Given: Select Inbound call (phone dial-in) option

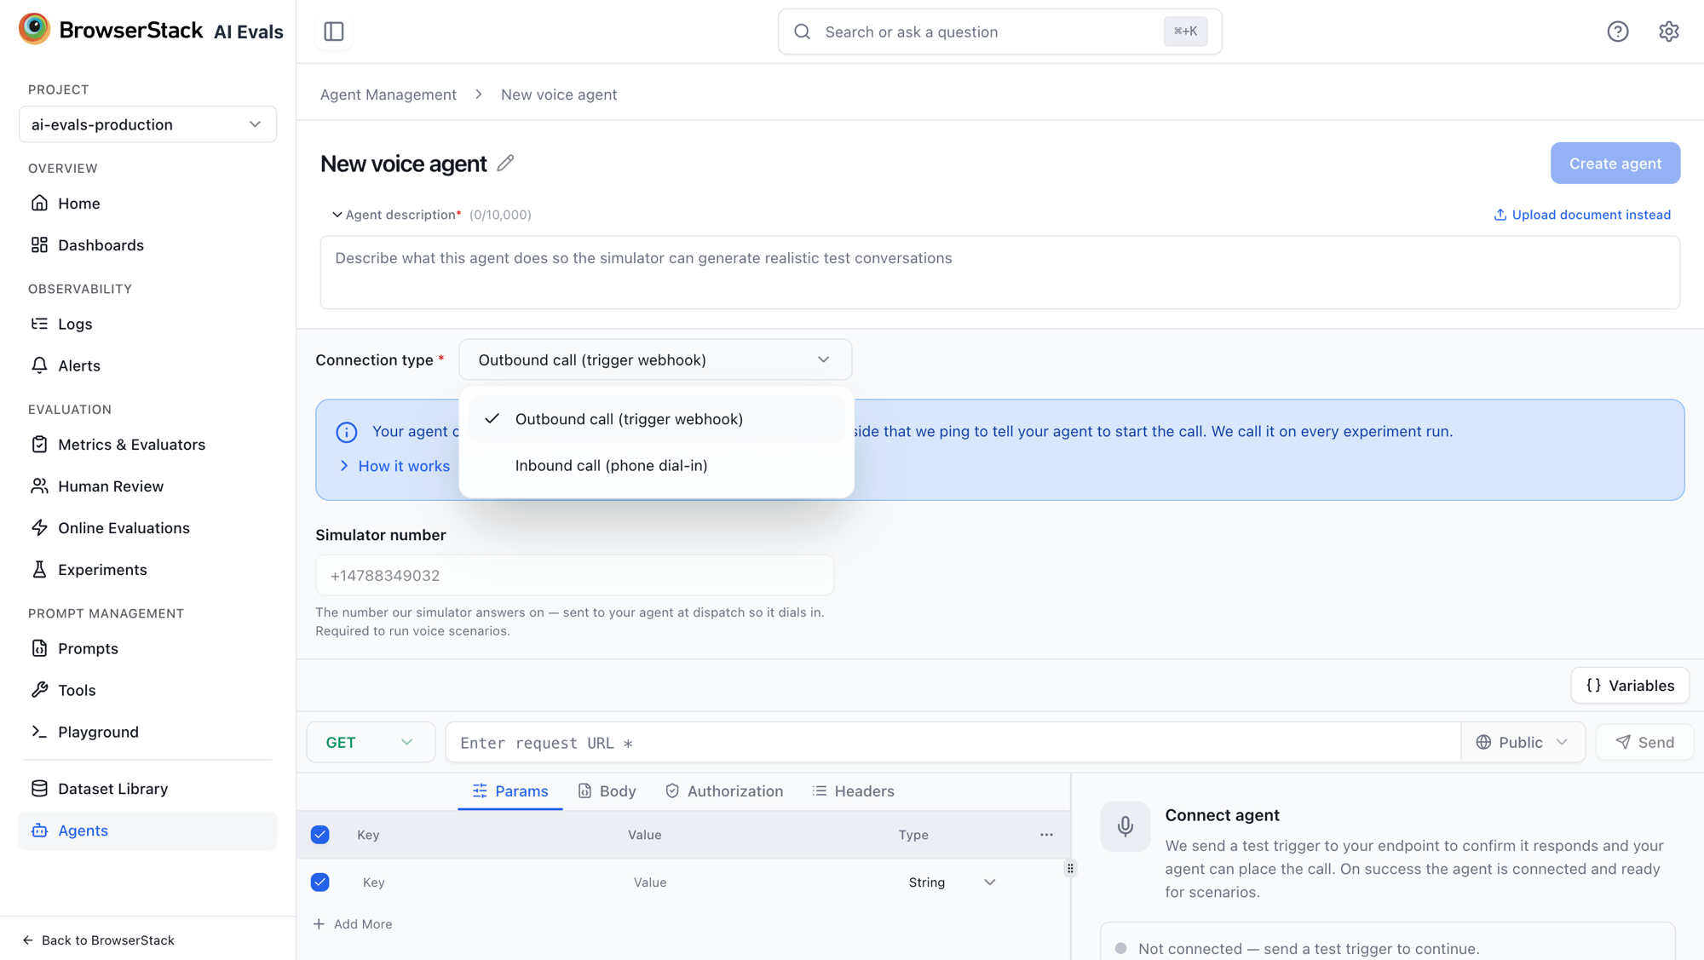Looking at the screenshot, I should [x=656, y=466].
